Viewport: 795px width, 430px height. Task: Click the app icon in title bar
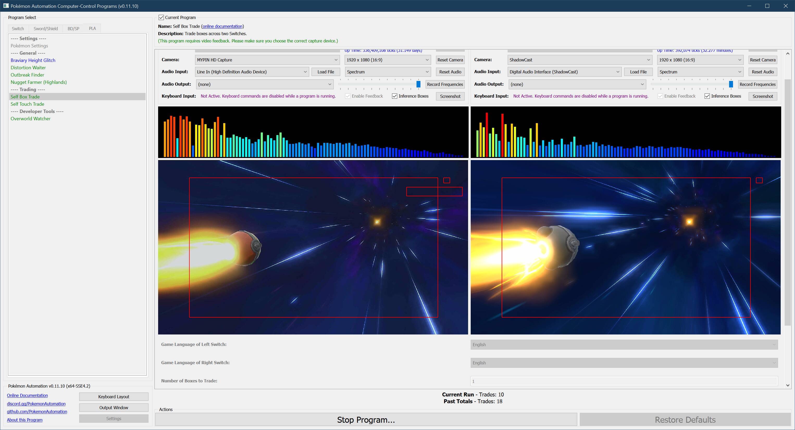tap(6, 6)
